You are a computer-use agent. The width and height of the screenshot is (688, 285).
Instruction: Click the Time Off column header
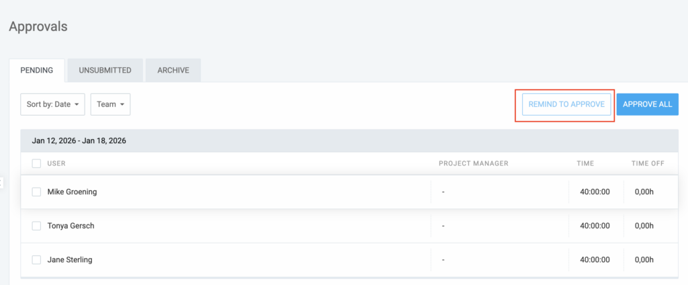click(648, 163)
